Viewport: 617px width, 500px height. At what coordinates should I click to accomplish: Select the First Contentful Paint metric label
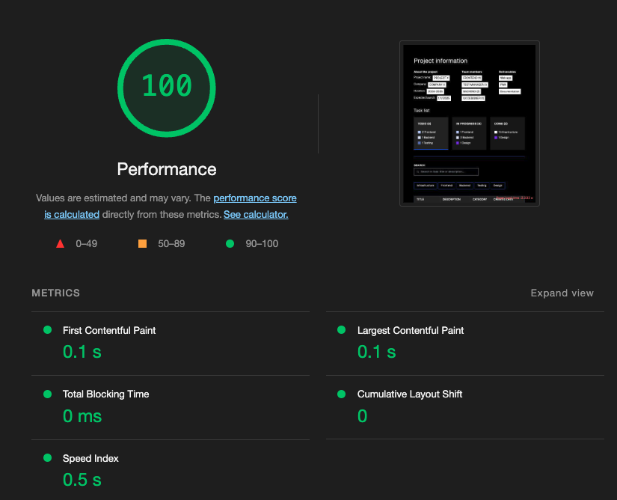109,330
